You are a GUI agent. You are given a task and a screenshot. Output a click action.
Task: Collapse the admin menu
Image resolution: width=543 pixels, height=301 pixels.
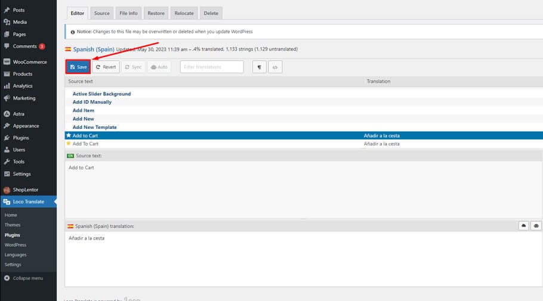tap(24, 278)
